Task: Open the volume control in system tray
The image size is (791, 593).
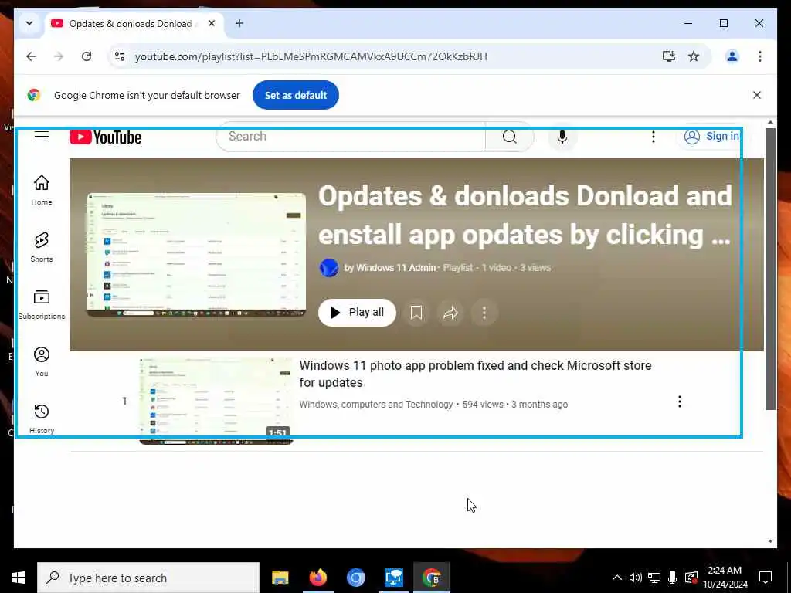Action: [635, 578]
